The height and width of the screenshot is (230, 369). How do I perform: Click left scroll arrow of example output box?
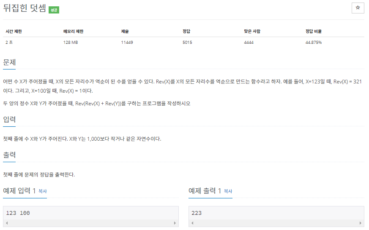tap(192, 223)
